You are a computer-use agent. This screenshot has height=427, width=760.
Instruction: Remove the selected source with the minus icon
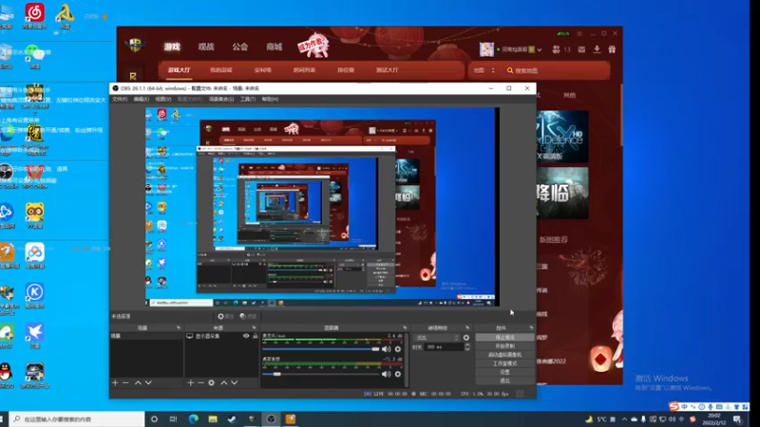point(200,382)
